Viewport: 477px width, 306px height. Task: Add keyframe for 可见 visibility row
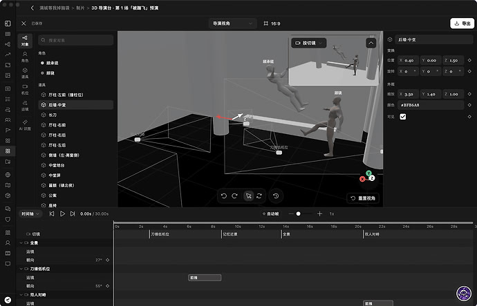point(469,117)
